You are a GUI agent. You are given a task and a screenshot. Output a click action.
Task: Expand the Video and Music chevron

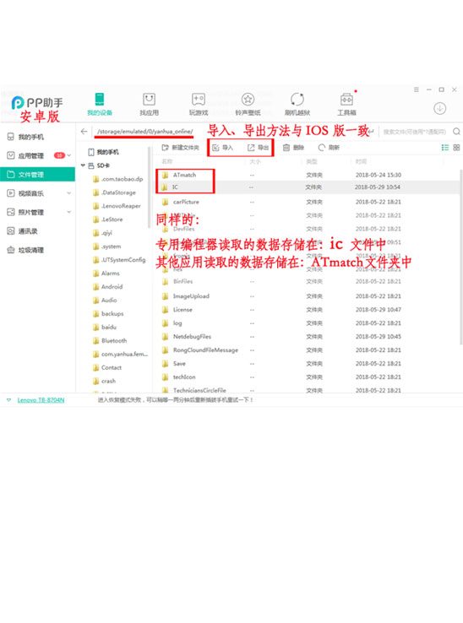(x=69, y=193)
